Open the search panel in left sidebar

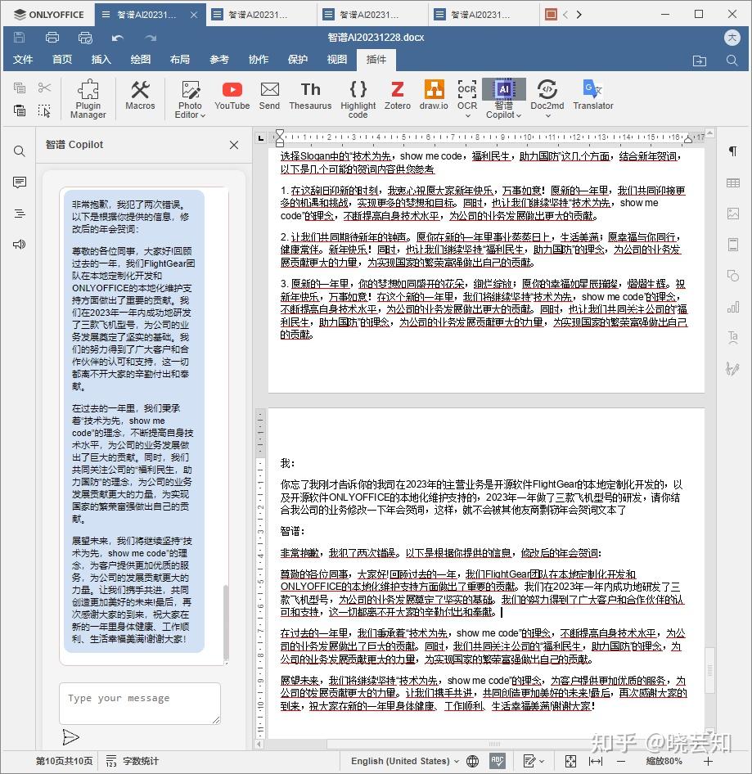point(20,151)
